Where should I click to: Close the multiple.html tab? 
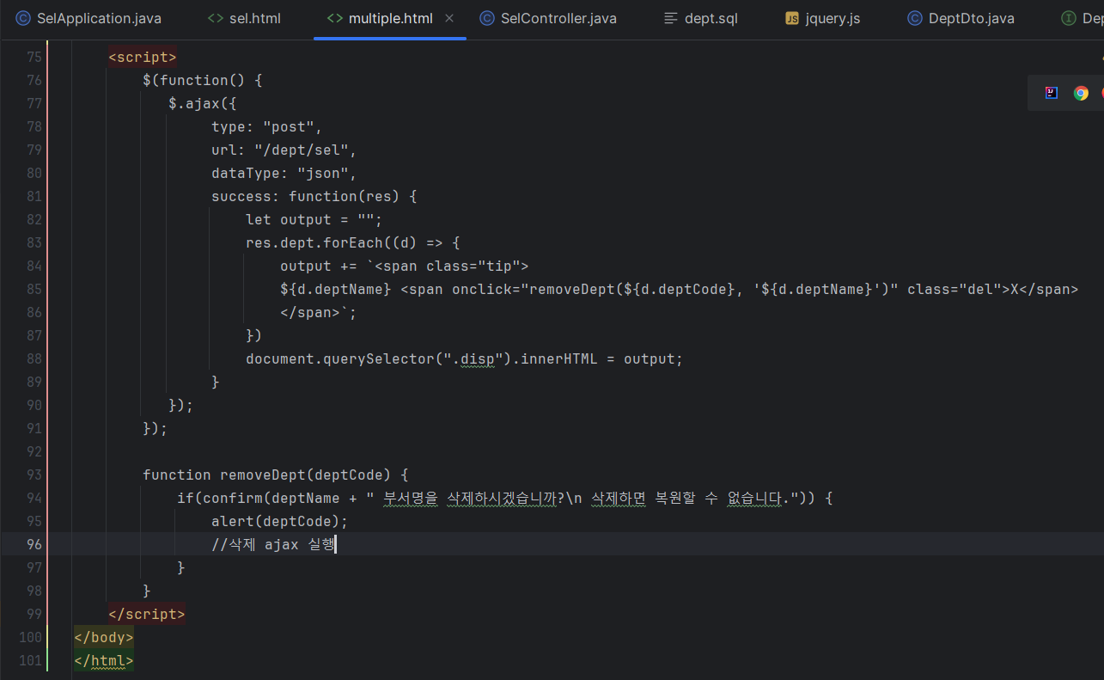[x=449, y=18]
